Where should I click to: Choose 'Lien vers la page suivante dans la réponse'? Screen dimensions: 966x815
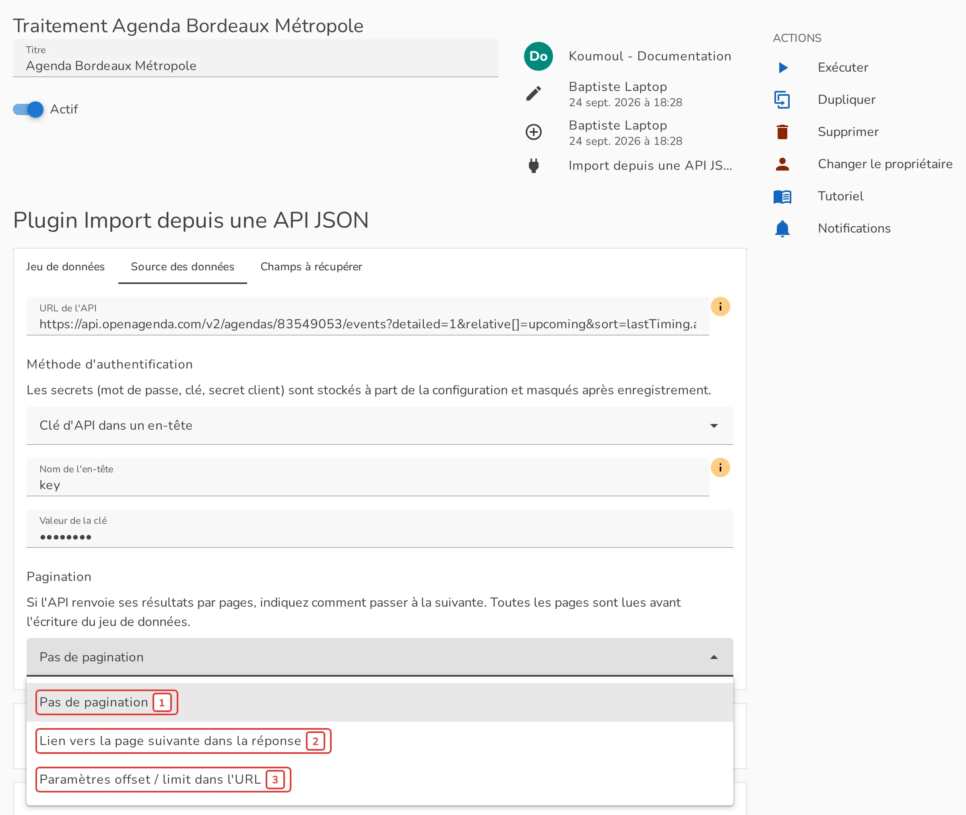(380, 741)
